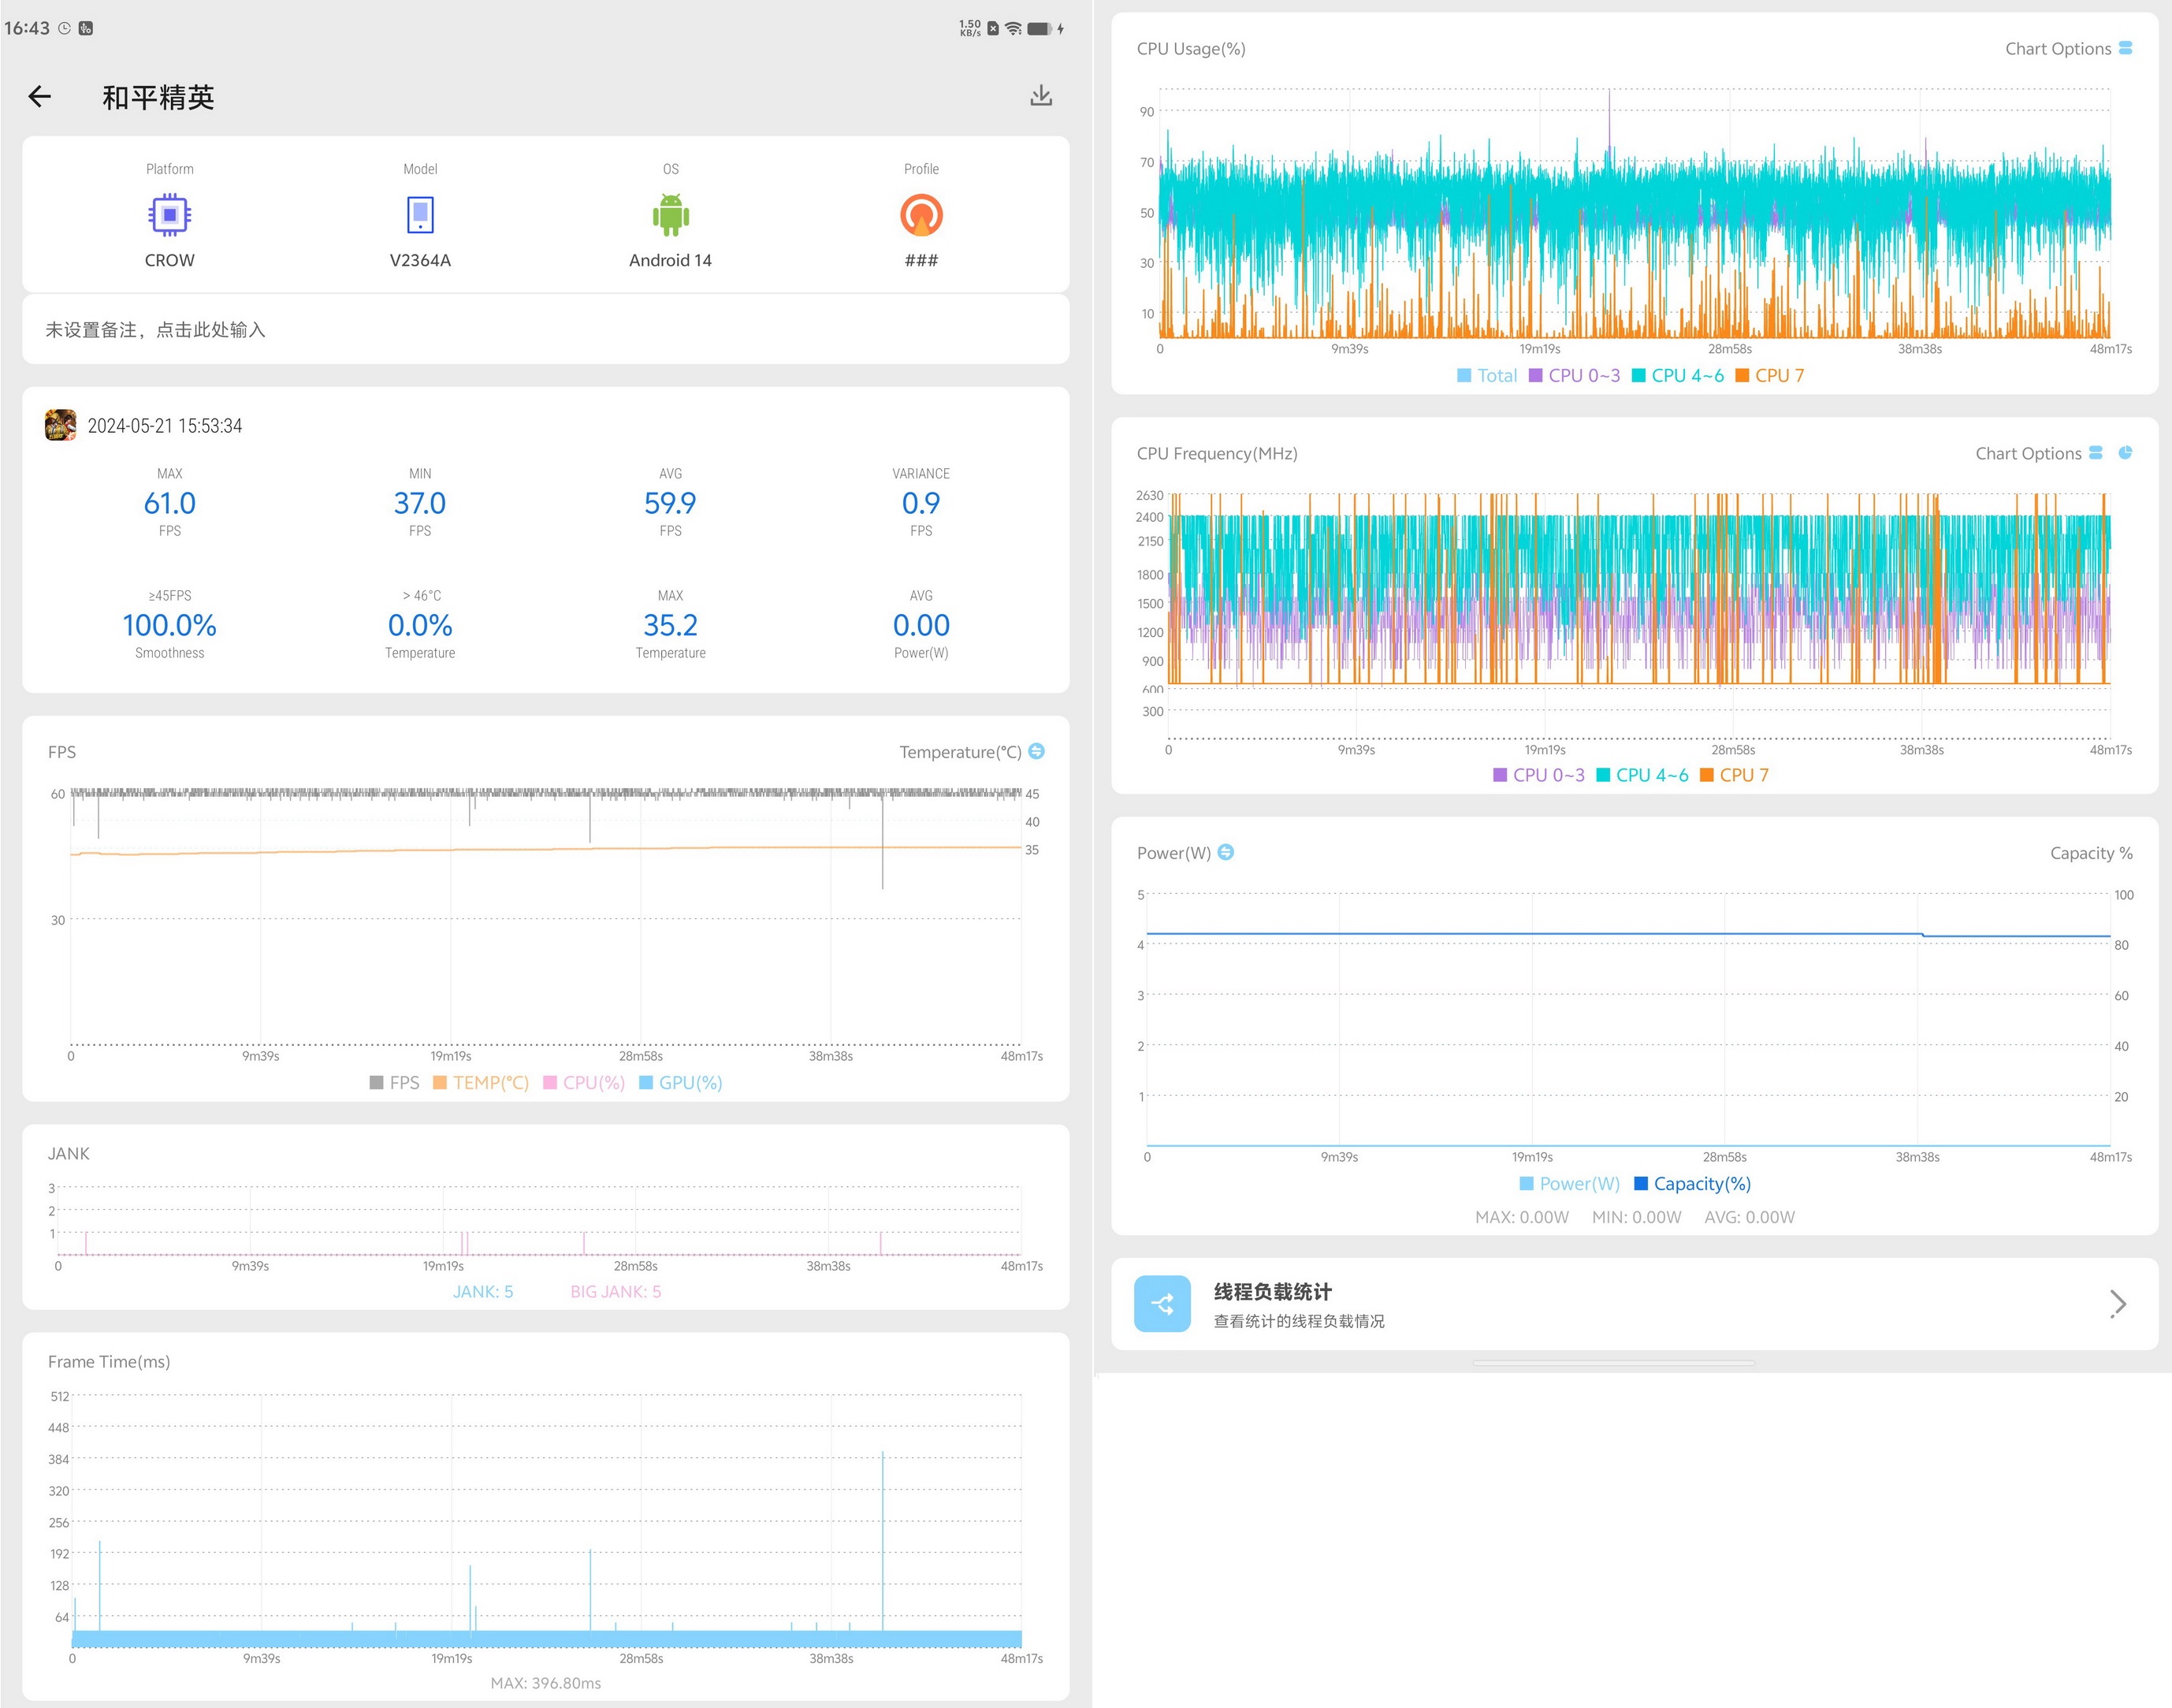Click the MIN 37.0 FPS value
The image size is (2172, 1708).
[x=420, y=503]
